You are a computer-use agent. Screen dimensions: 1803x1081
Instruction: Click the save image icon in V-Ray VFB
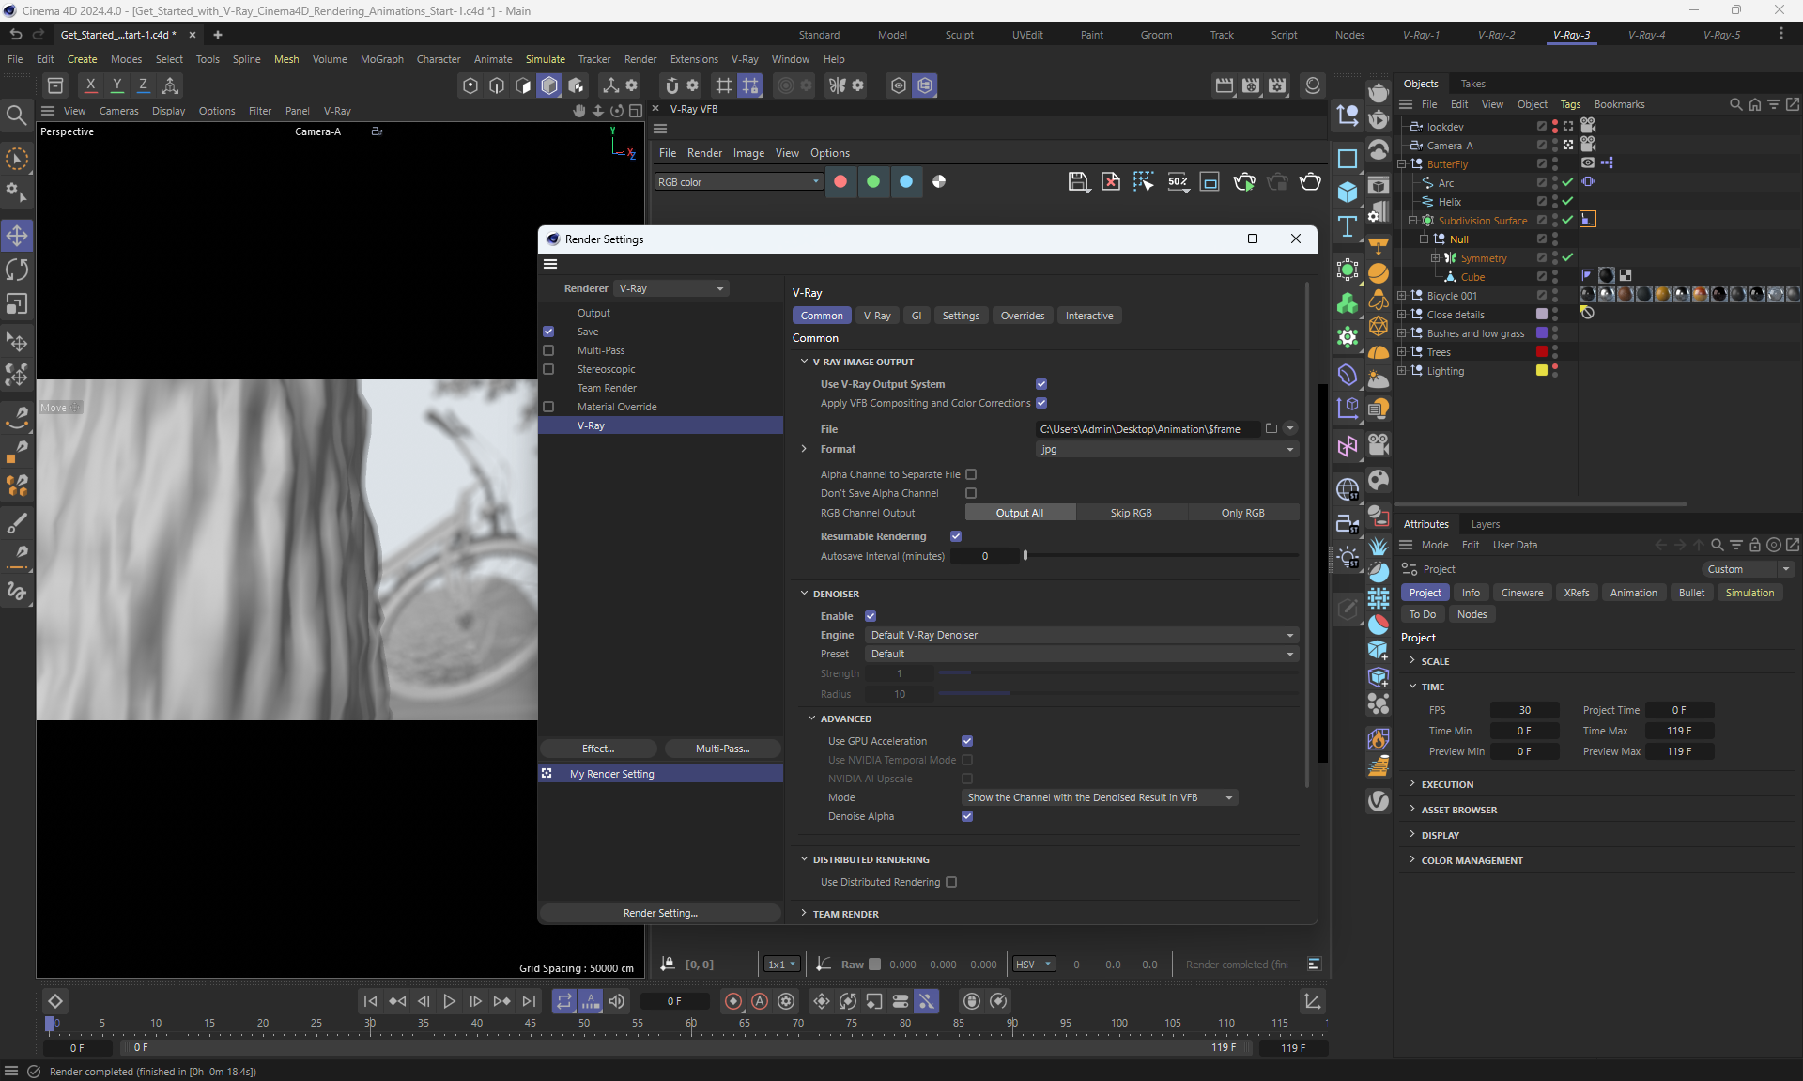(1078, 181)
